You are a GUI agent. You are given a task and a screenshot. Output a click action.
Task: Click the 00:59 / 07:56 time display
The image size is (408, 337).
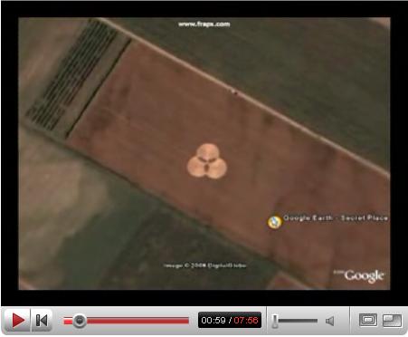pyautogui.click(x=230, y=321)
